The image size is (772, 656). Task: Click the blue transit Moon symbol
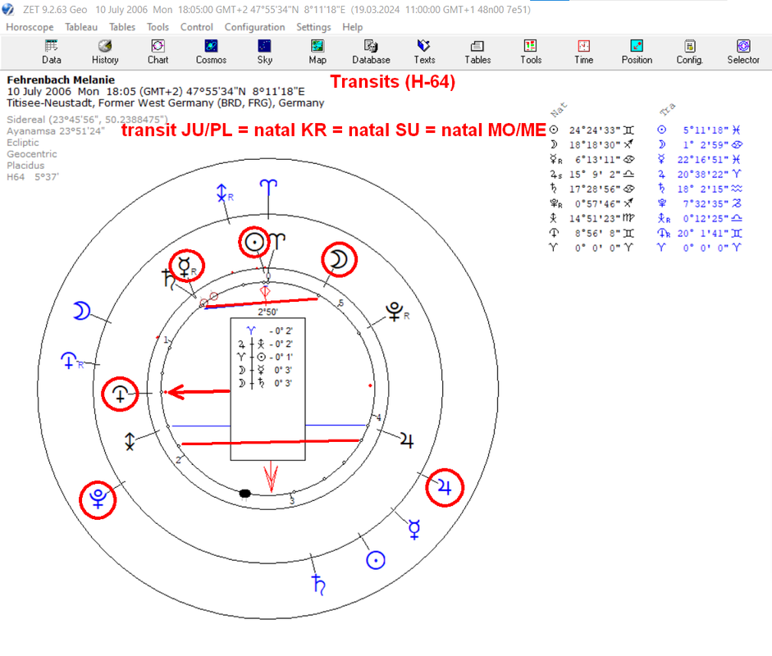click(82, 311)
